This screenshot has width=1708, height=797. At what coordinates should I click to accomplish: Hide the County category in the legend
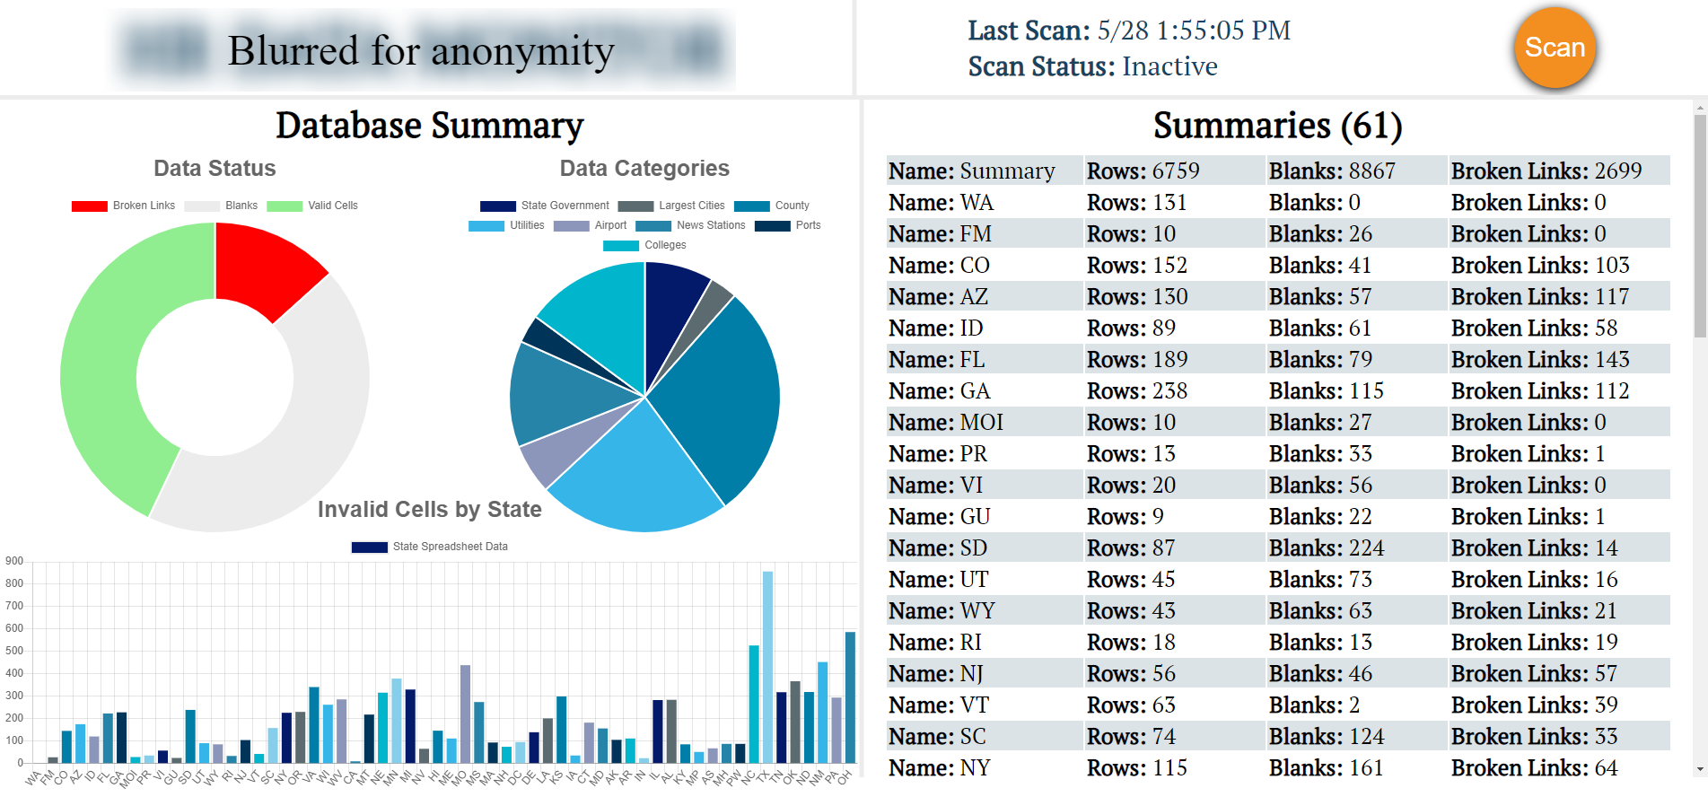[x=771, y=206]
